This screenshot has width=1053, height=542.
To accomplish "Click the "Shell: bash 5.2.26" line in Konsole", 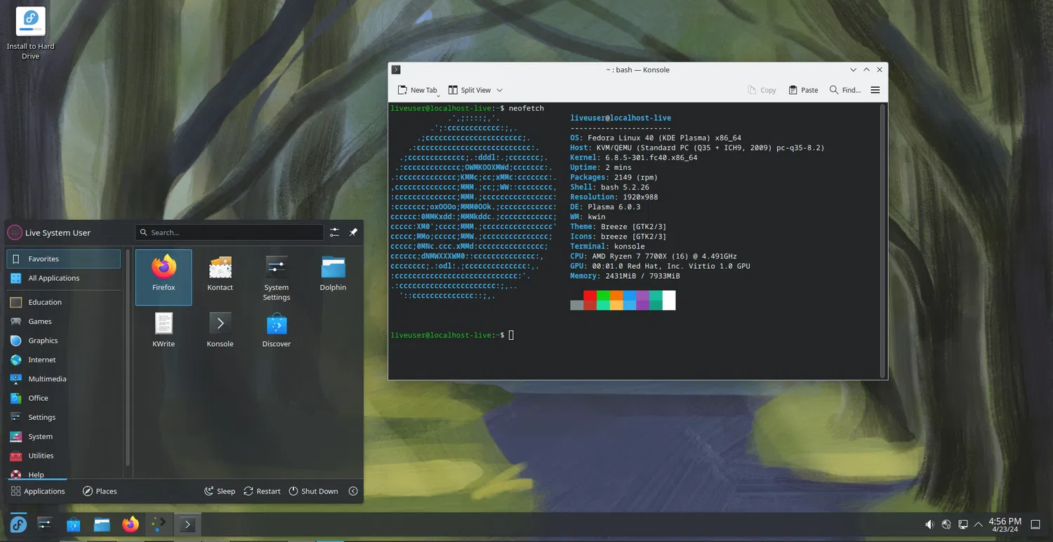I will (x=609, y=187).
